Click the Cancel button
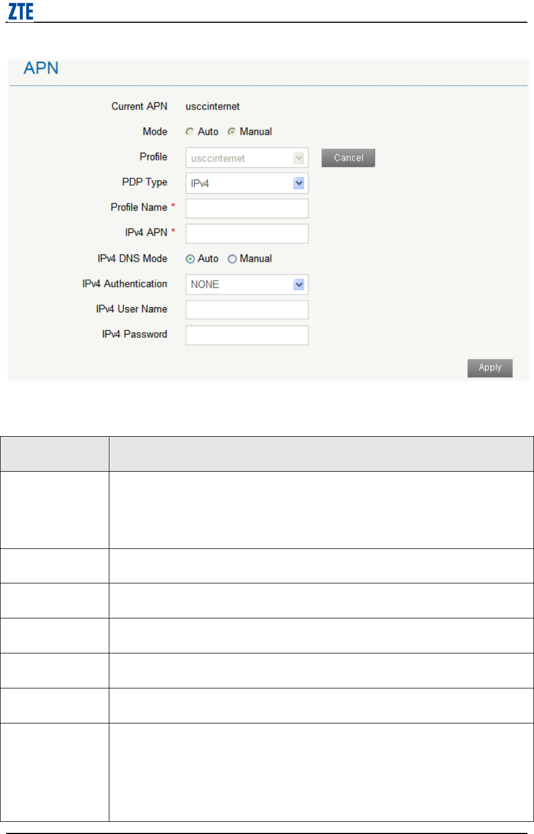The image size is (534, 834). 348,158
